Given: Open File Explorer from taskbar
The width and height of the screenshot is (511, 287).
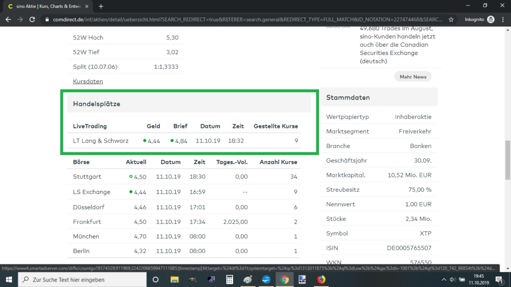Looking at the screenshot, I should click(174, 280).
